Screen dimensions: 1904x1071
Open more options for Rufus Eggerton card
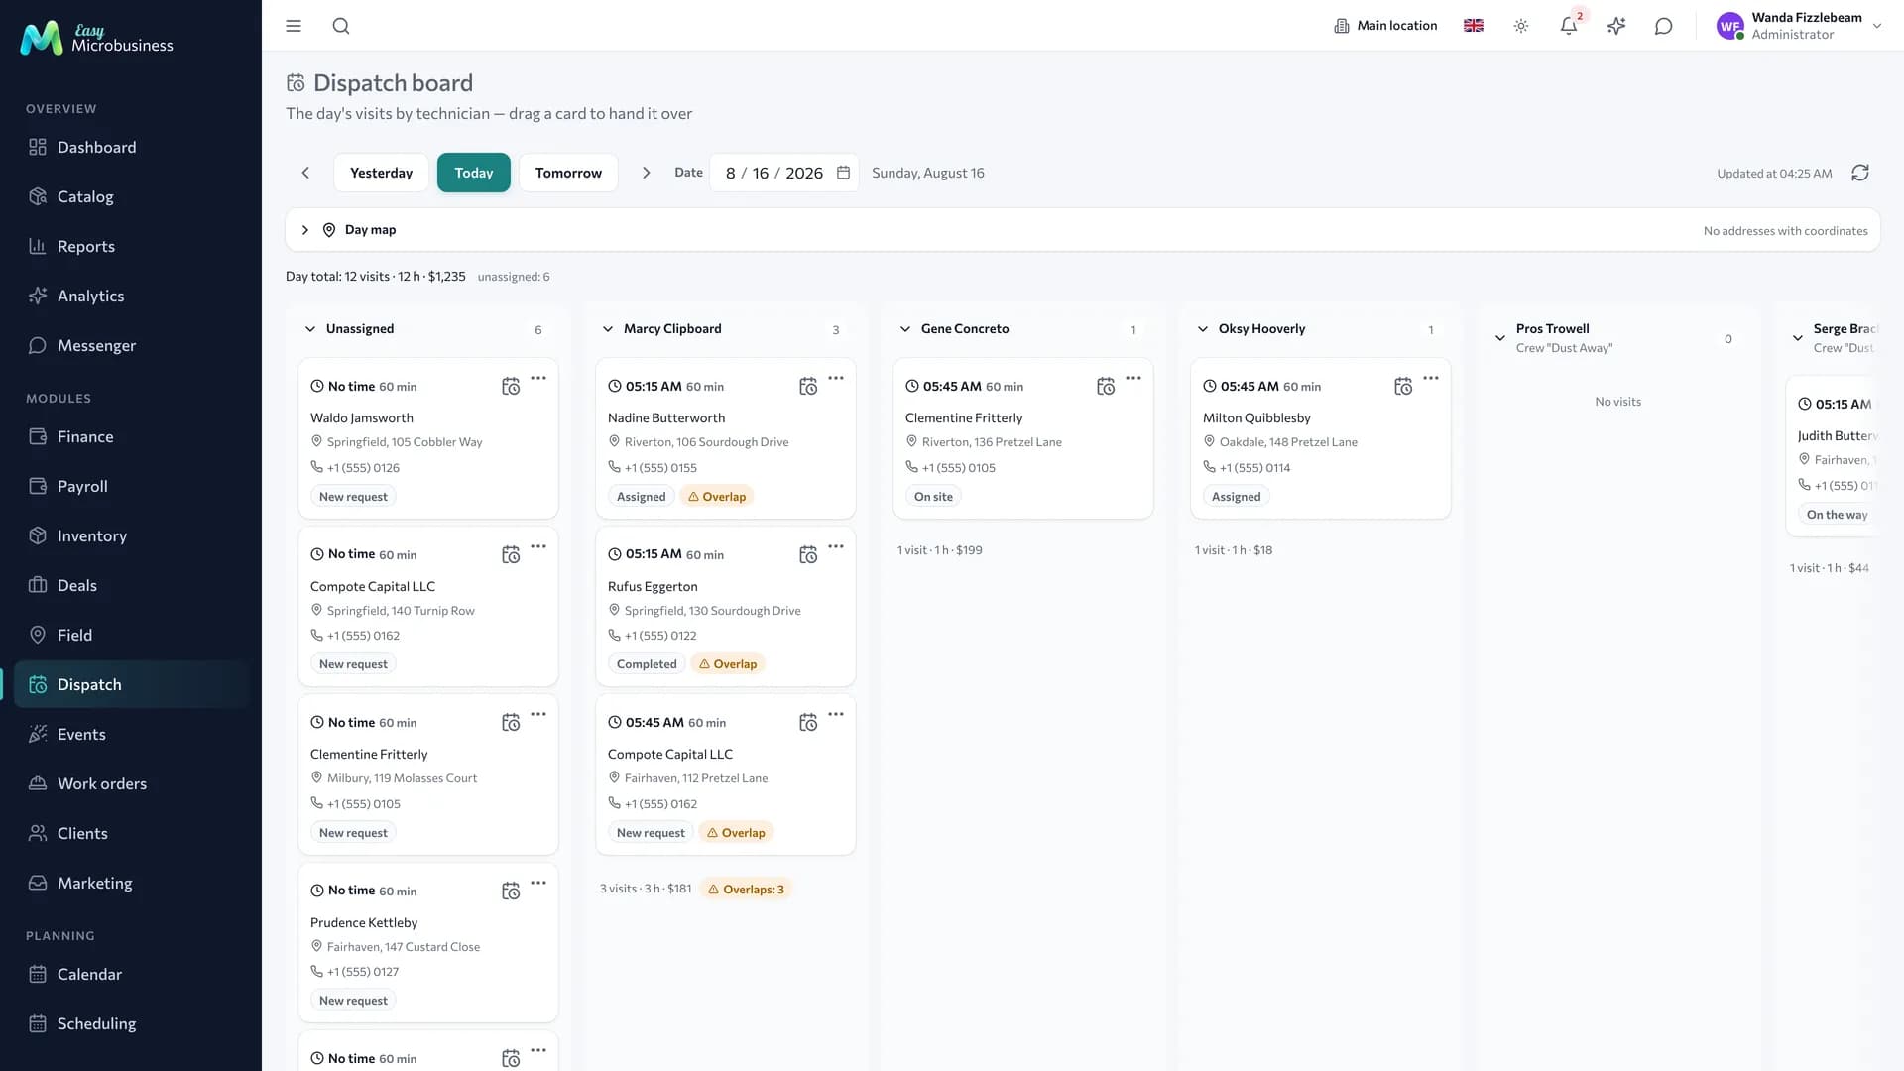coord(836,546)
